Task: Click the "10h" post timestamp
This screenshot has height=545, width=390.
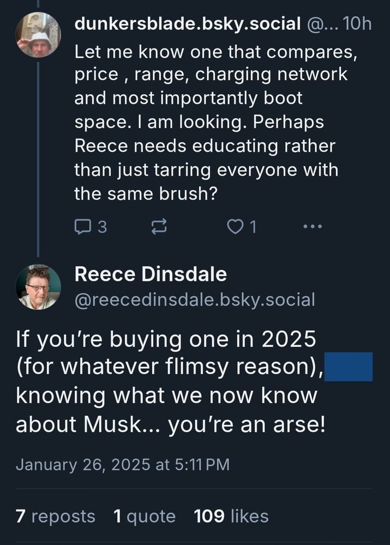Action: [x=359, y=24]
